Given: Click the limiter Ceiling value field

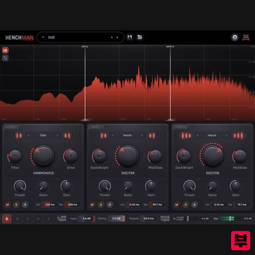Looking at the screenshot, I should [117, 219].
